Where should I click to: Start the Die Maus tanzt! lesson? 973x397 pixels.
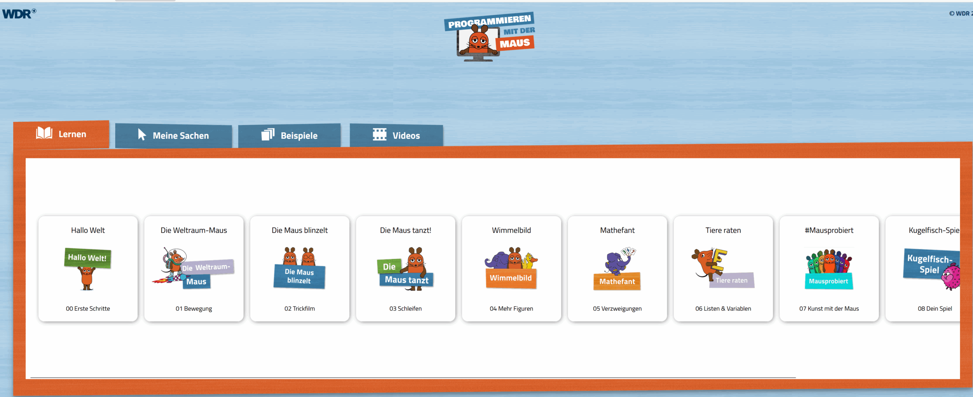406,268
